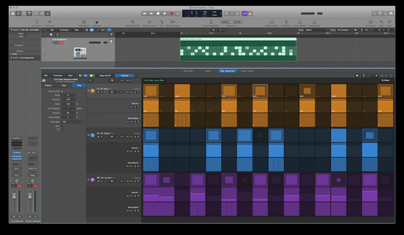404x235 pixels.
Task: Start playback with Play button
Action: coord(165,14)
